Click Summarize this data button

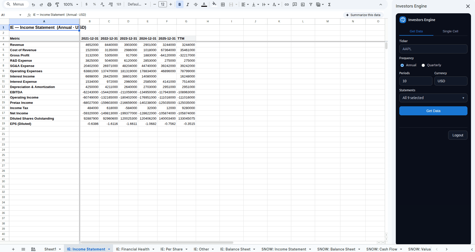point(363,15)
